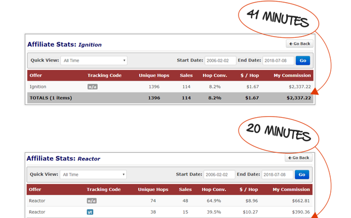Screen dimensions: 351x218
Task: Click the $662.81 commission value
Action: coord(301,201)
